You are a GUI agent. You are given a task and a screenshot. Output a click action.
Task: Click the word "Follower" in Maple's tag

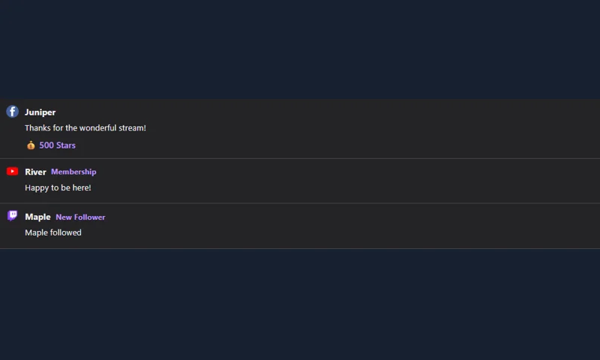tap(89, 217)
